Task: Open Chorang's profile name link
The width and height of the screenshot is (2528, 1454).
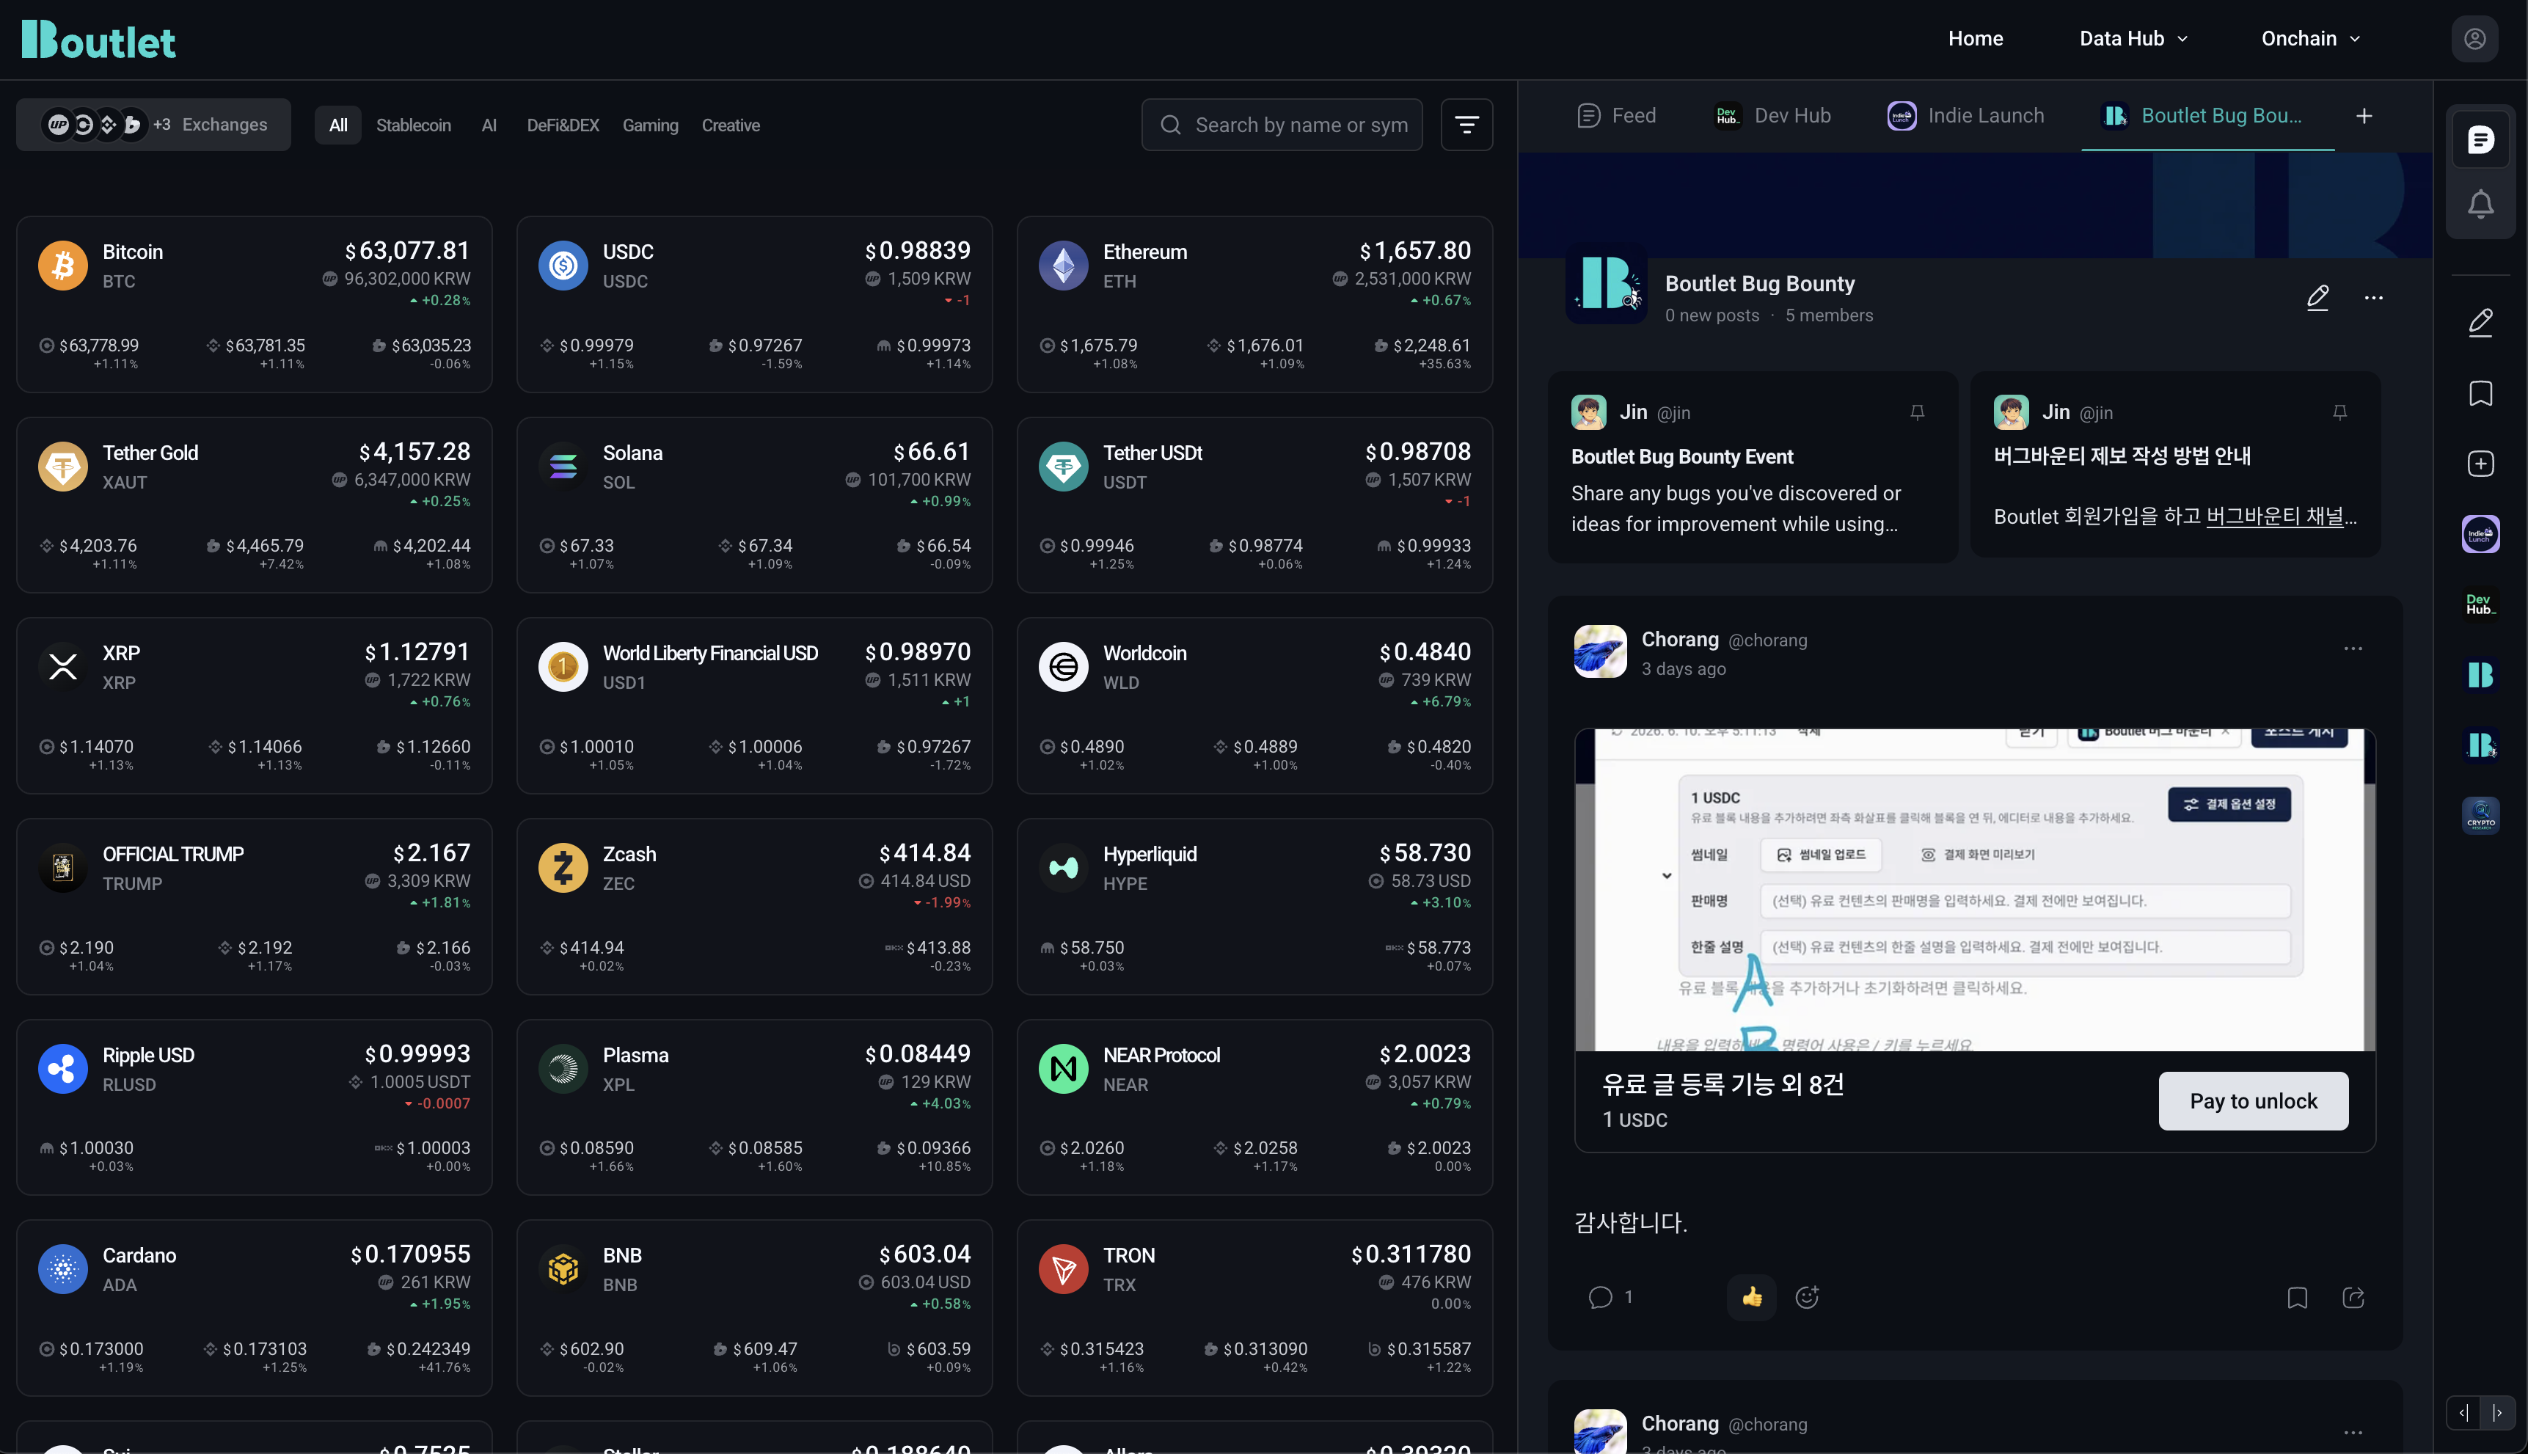Action: coord(1679,639)
